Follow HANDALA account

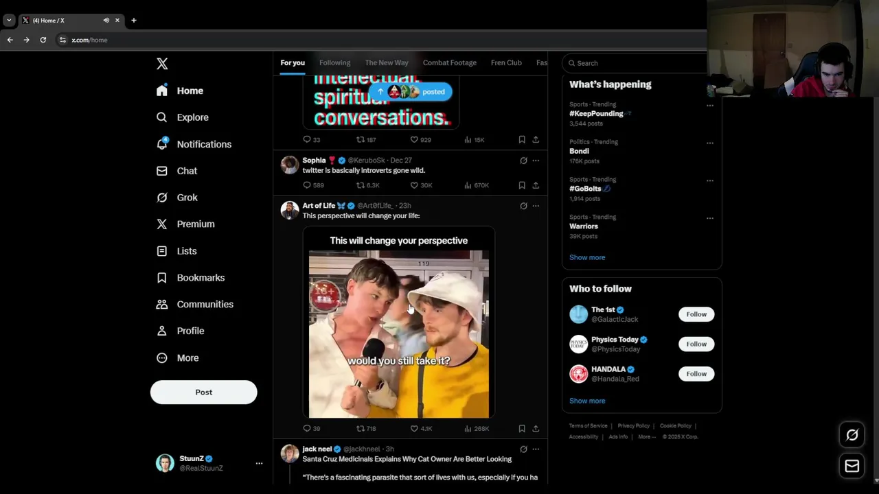pos(696,374)
